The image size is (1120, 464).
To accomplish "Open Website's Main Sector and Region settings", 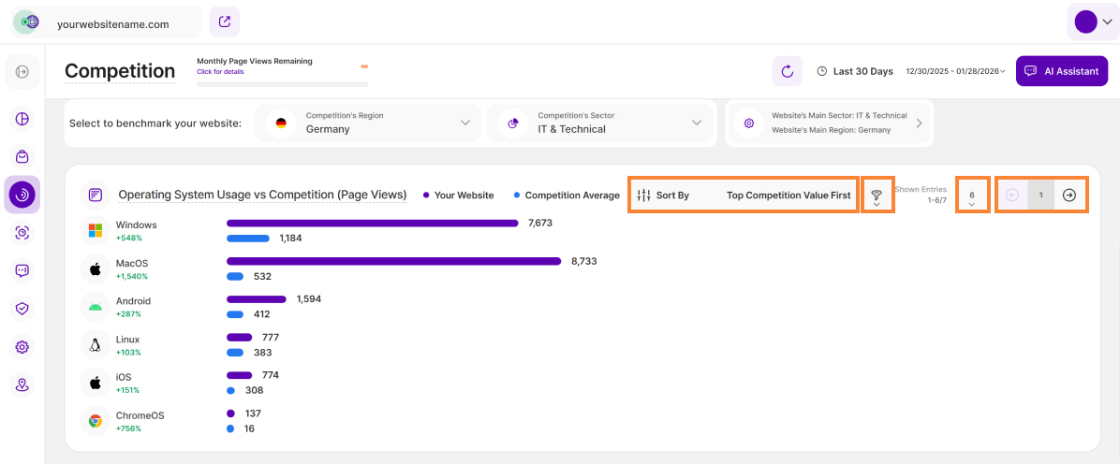I will 828,123.
